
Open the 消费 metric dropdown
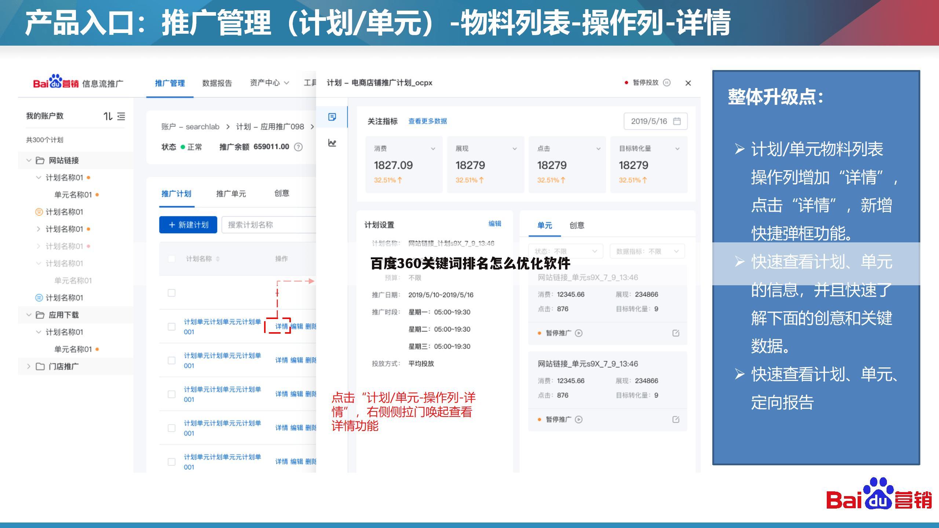pos(433,149)
